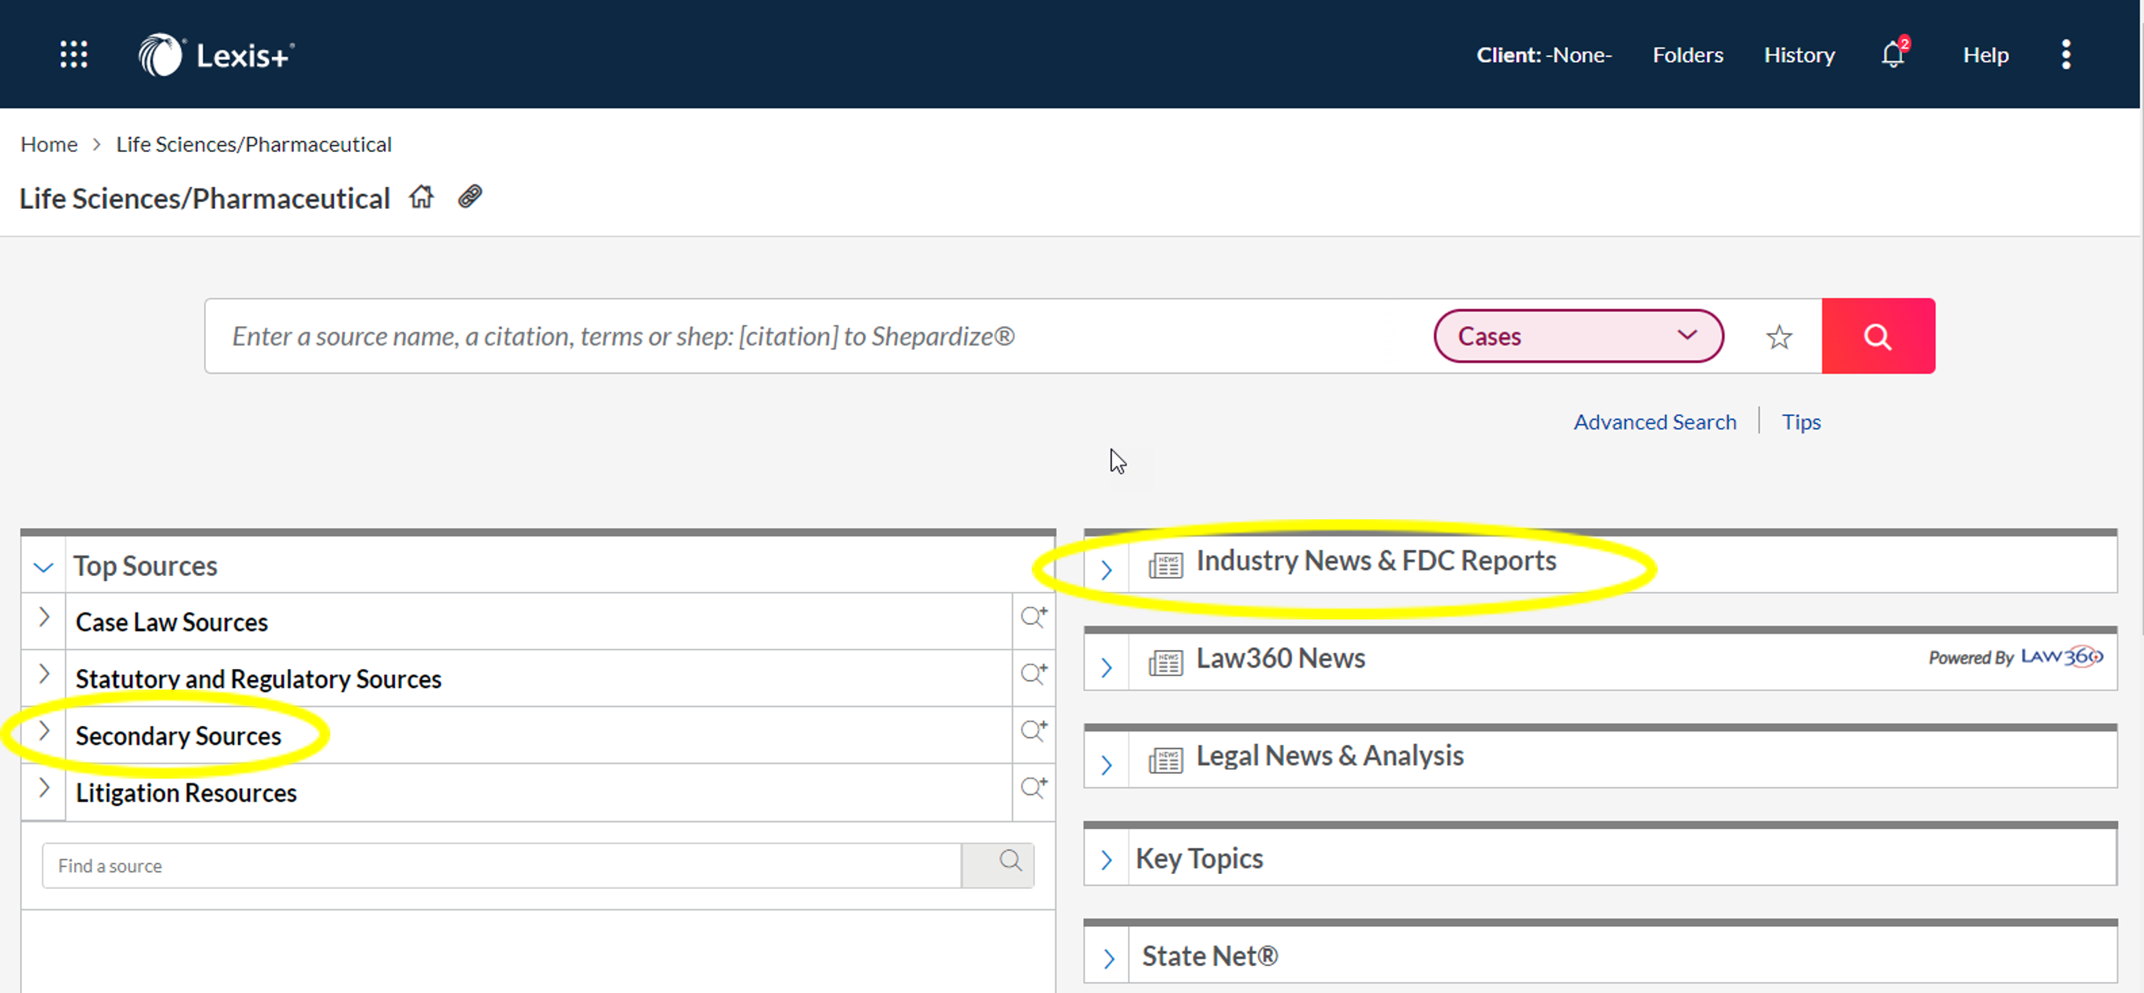2144x993 pixels.
Task: Click Industry News & FDC Reports title
Action: coord(1375,561)
